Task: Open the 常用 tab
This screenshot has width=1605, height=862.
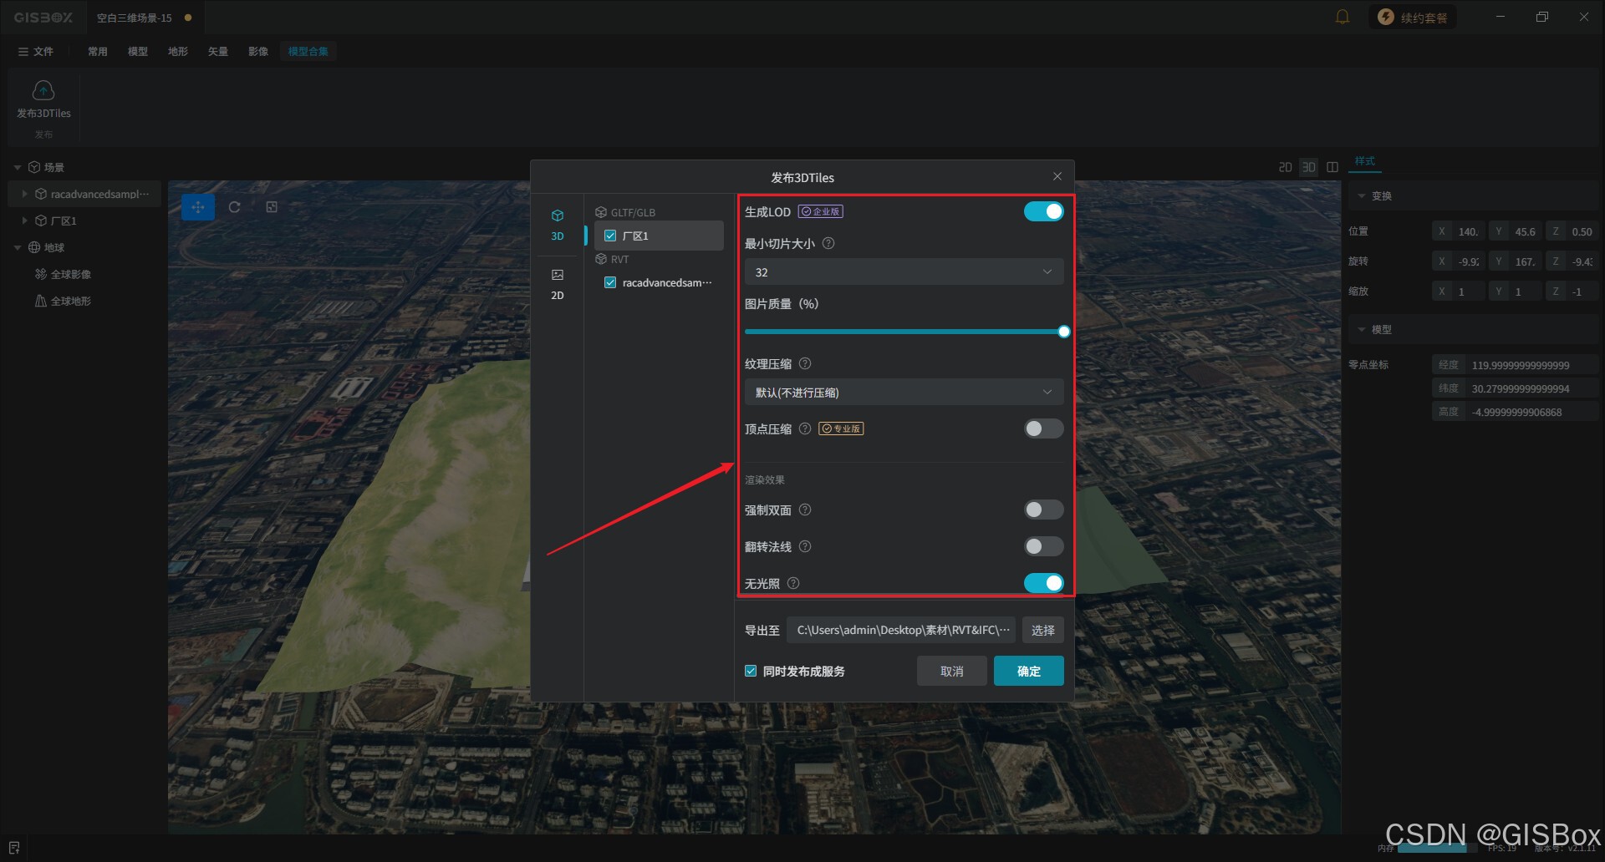Action: click(x=98, y=51)
